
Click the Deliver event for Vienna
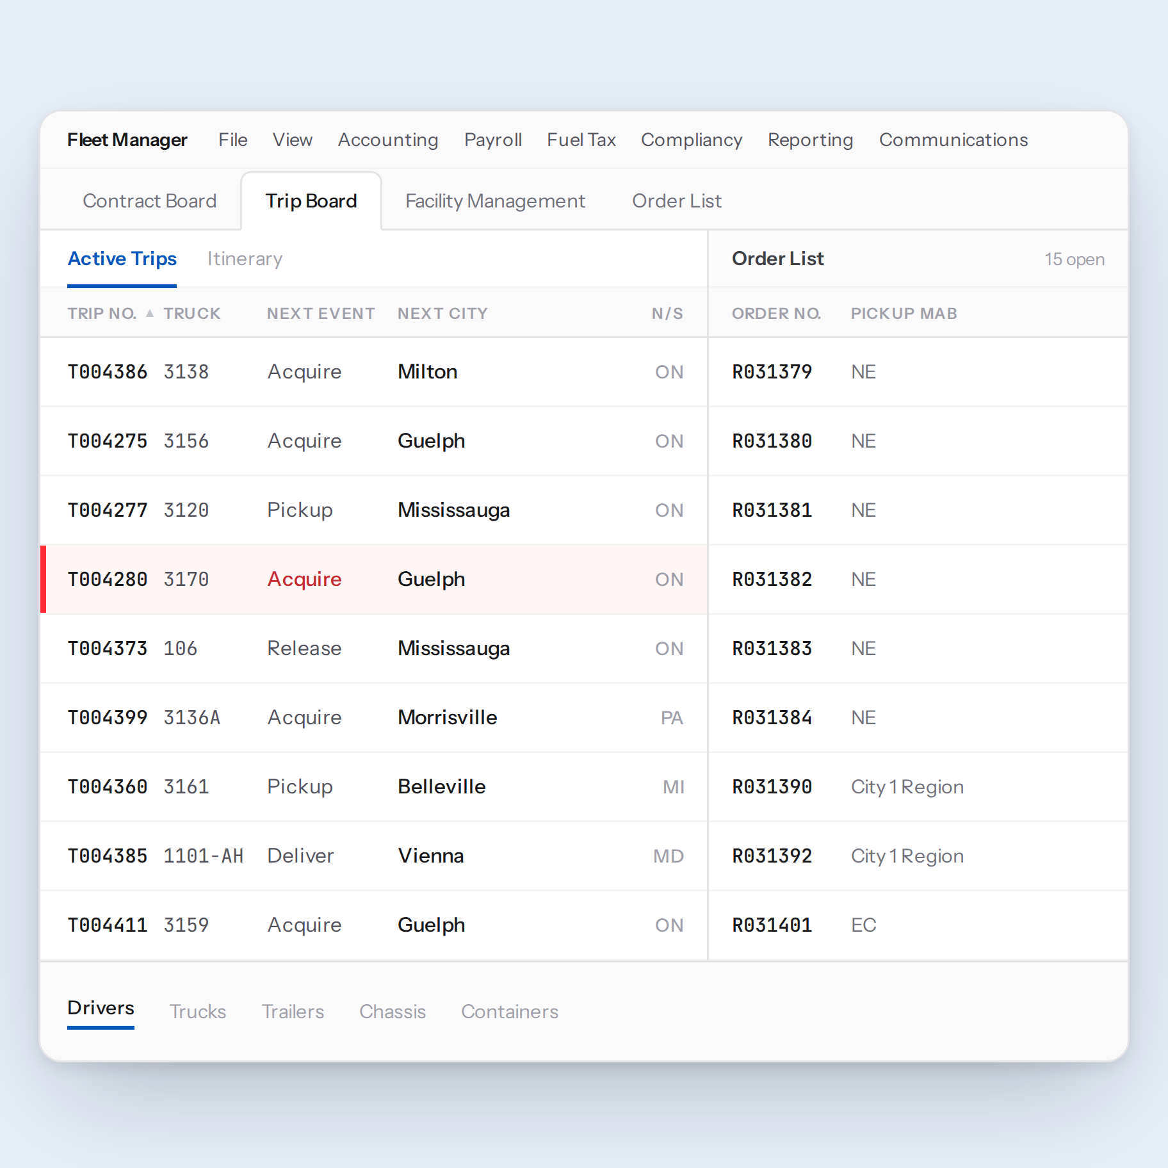click(x=300, y=856)
